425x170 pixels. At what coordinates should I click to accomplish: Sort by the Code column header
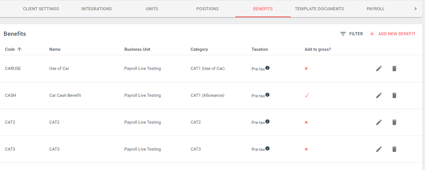coord(10,49)
